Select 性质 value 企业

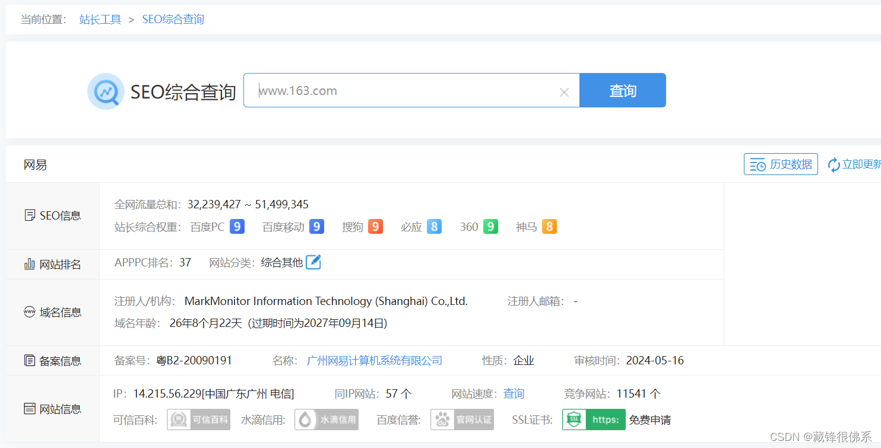pos(524,360)
